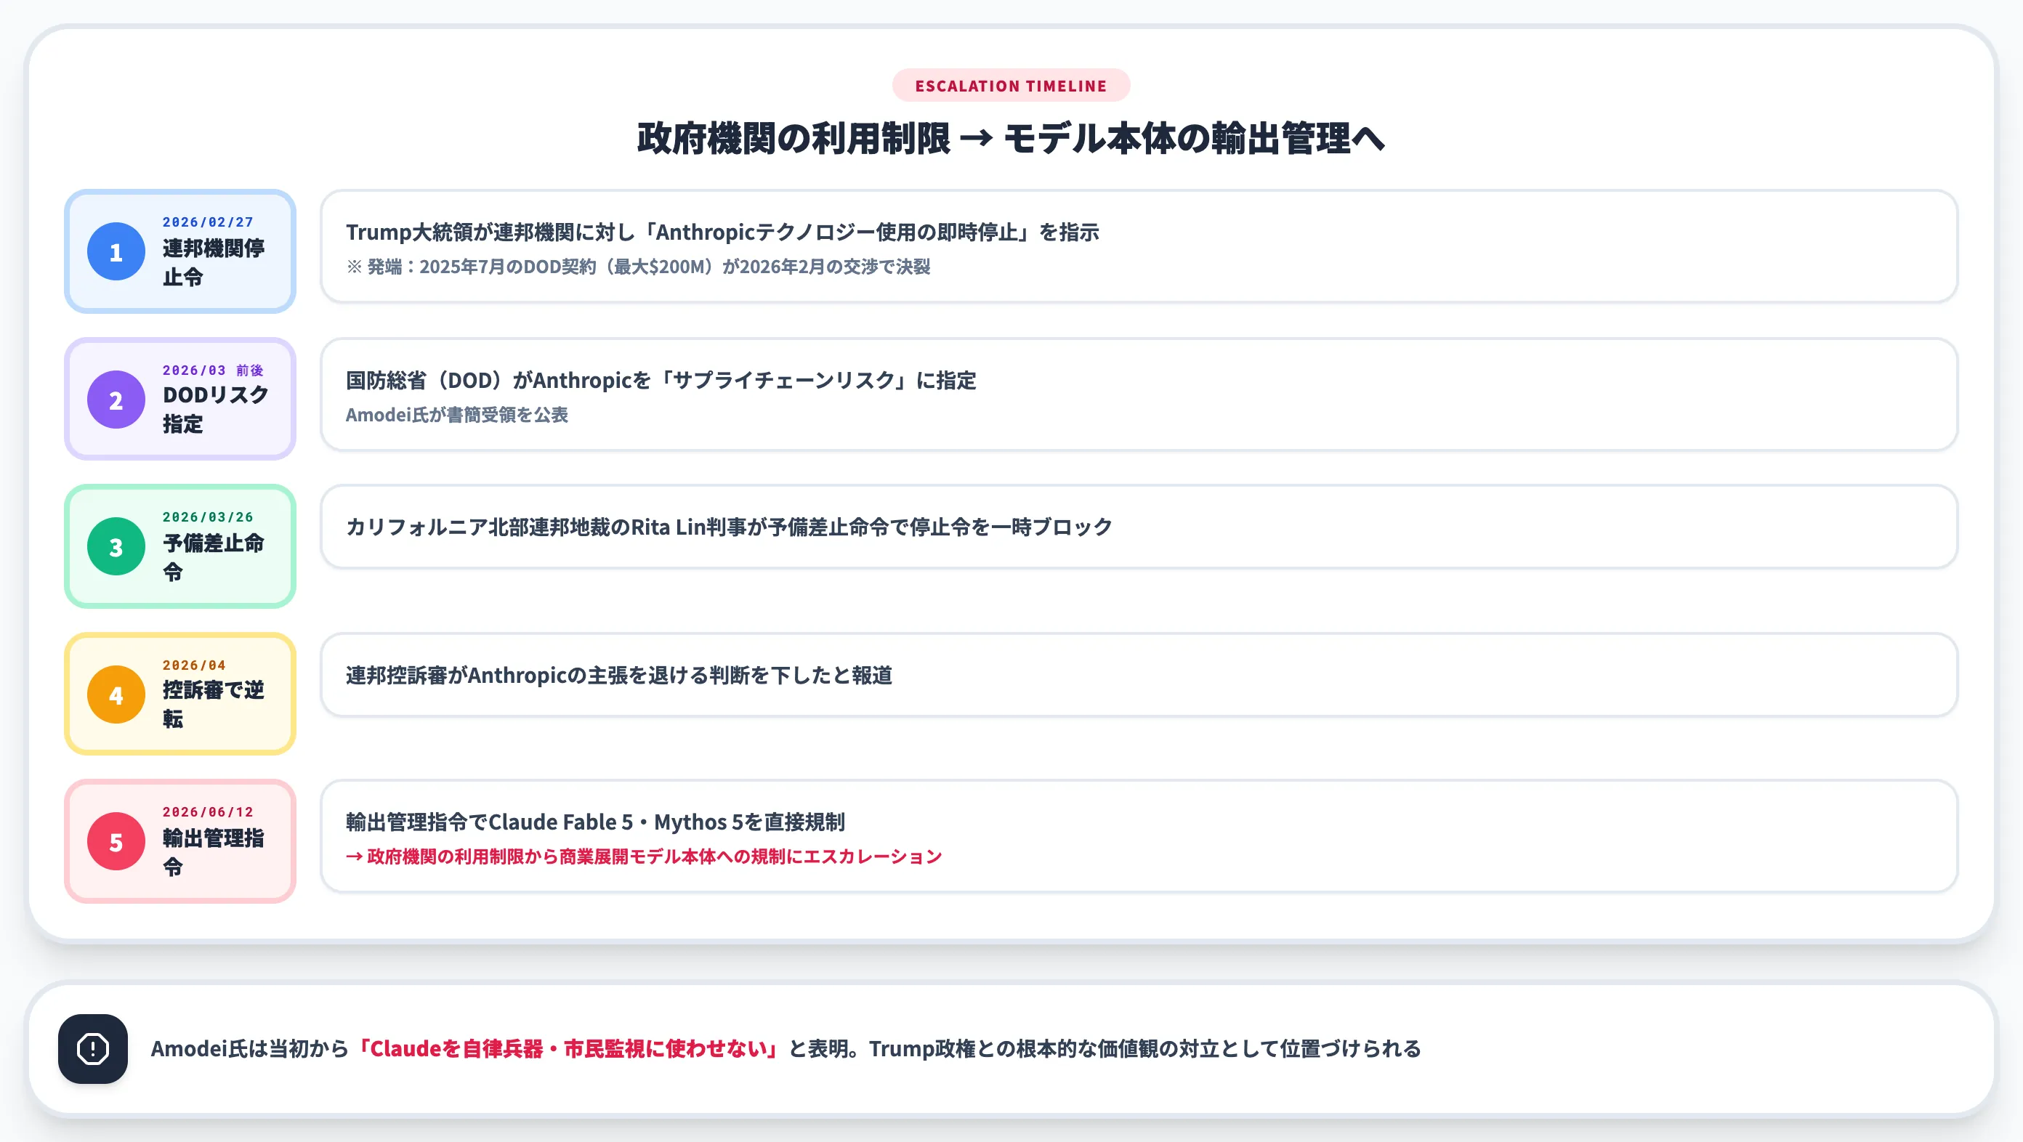Select the date 2026/02/27

[x=208, y=222]
